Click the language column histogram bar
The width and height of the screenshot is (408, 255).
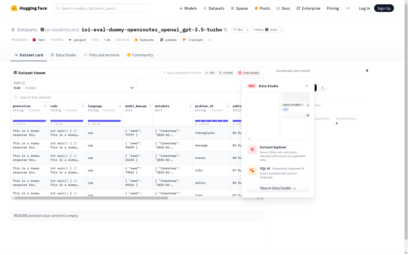tap(104, 121)
